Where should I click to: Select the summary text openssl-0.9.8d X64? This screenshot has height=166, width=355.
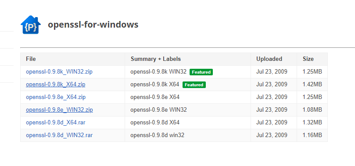pyautogui.click(x=155, y=122)
